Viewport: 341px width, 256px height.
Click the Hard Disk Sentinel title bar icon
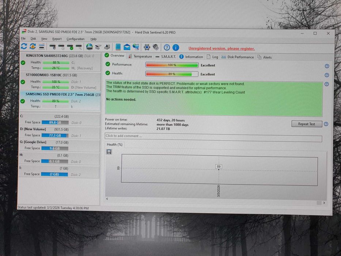[24, 31]
